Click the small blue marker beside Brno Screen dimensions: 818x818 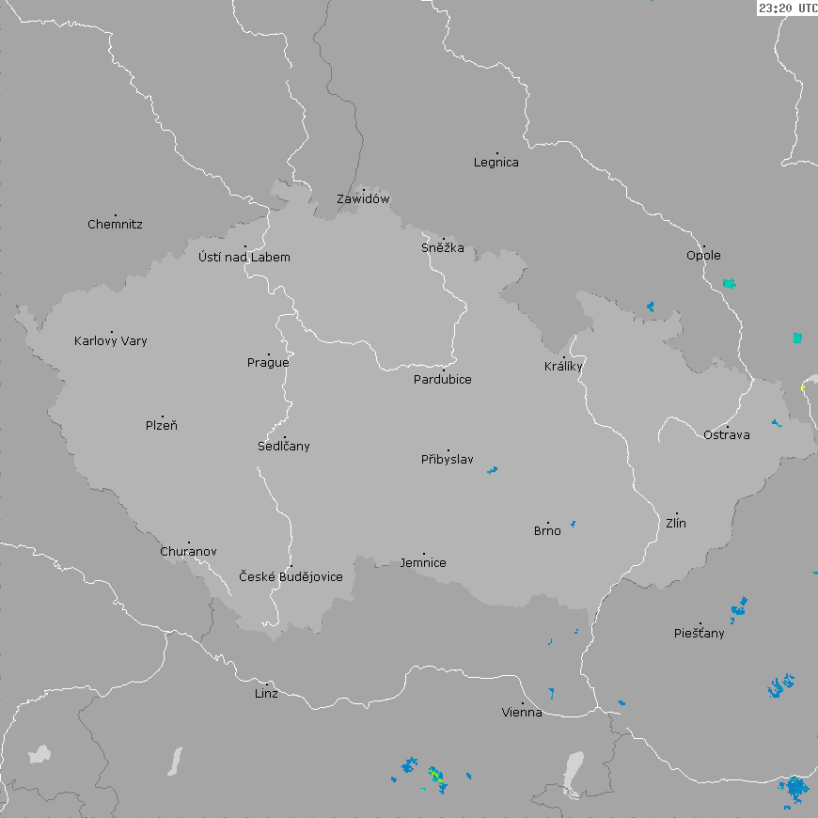pyautogui.click(x=573, y=523)
